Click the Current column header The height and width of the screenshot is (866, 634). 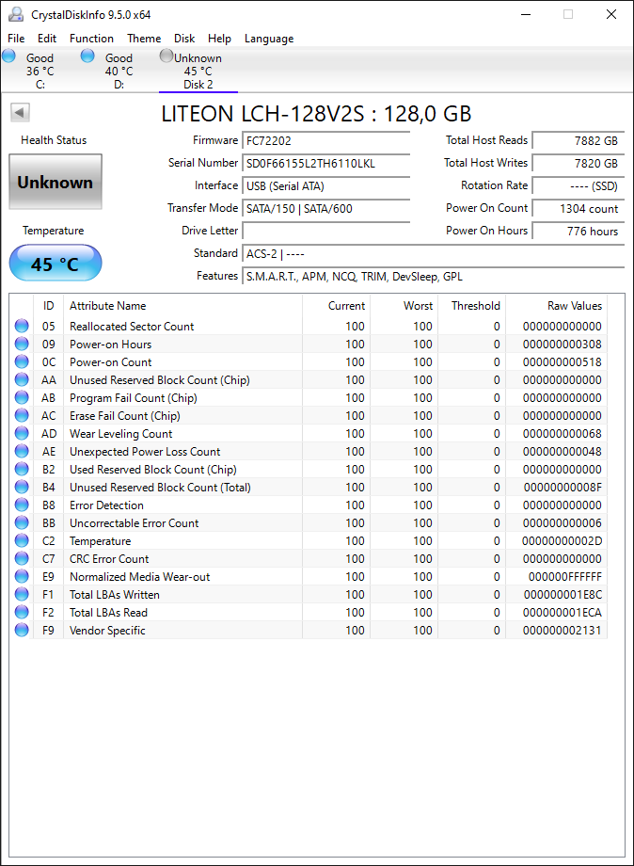(336, 305)
